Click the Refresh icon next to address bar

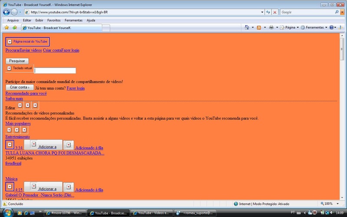point(268,12)
